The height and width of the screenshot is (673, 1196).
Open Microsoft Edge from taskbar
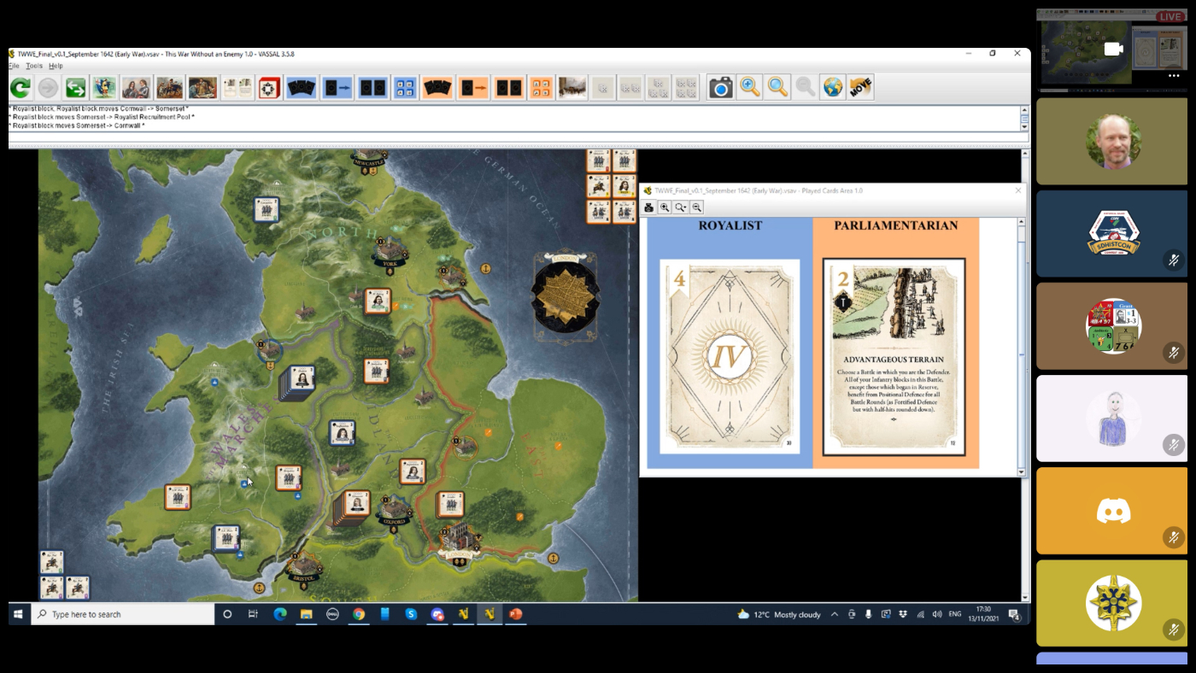pyautogui.click(x=280, y=614)
